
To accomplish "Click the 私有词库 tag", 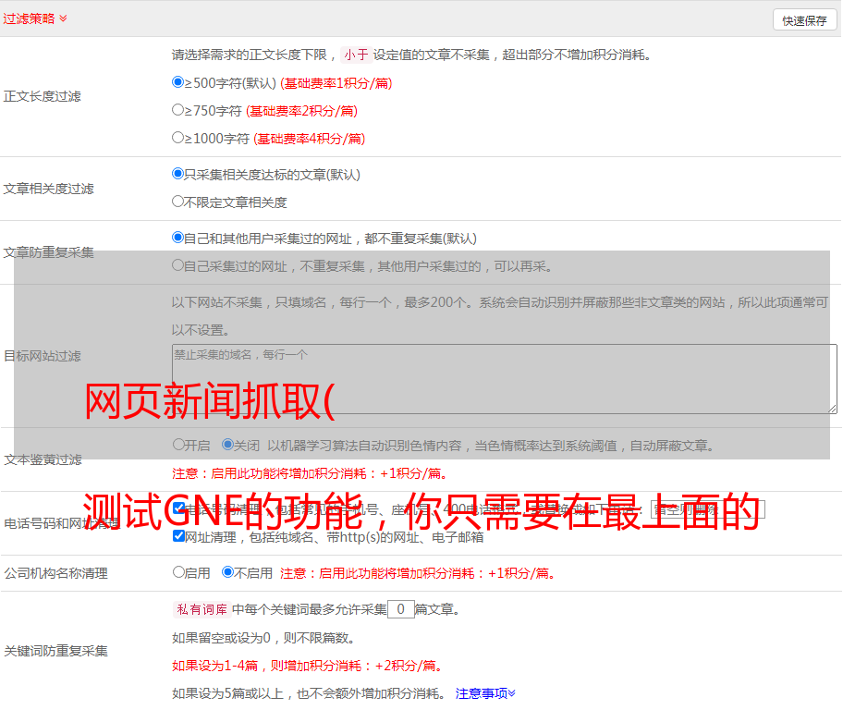I will (202, 609).
